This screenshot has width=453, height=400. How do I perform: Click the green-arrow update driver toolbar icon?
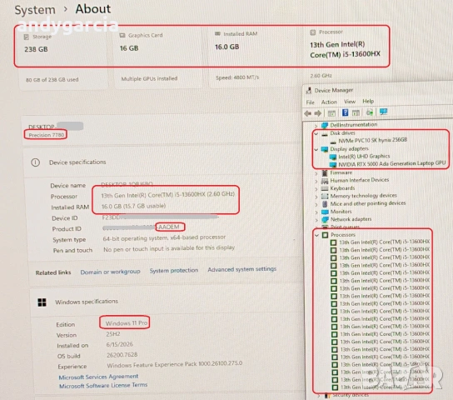tap(370, 112)
